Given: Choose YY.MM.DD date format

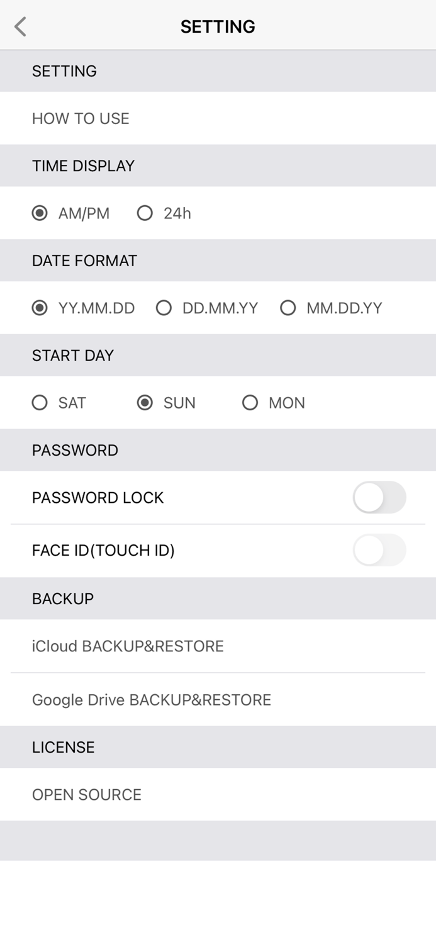Looking at the screenshot, I should click(40, 308).
